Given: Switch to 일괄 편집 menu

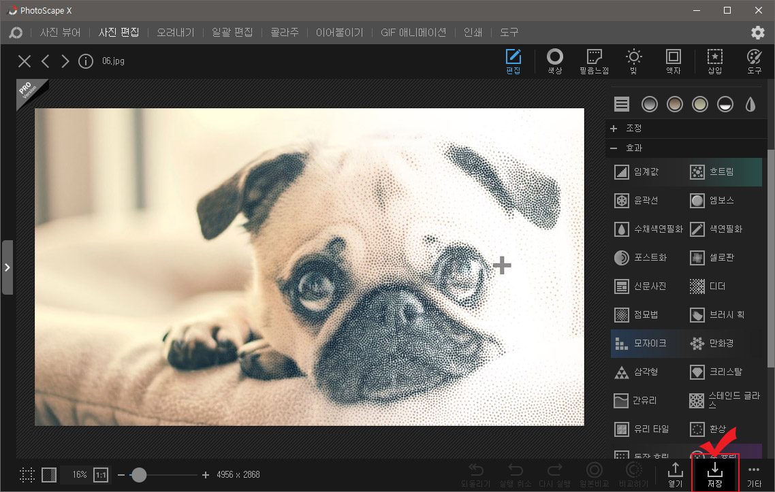Looking at the screenshot, I should (x=232, y=33).
